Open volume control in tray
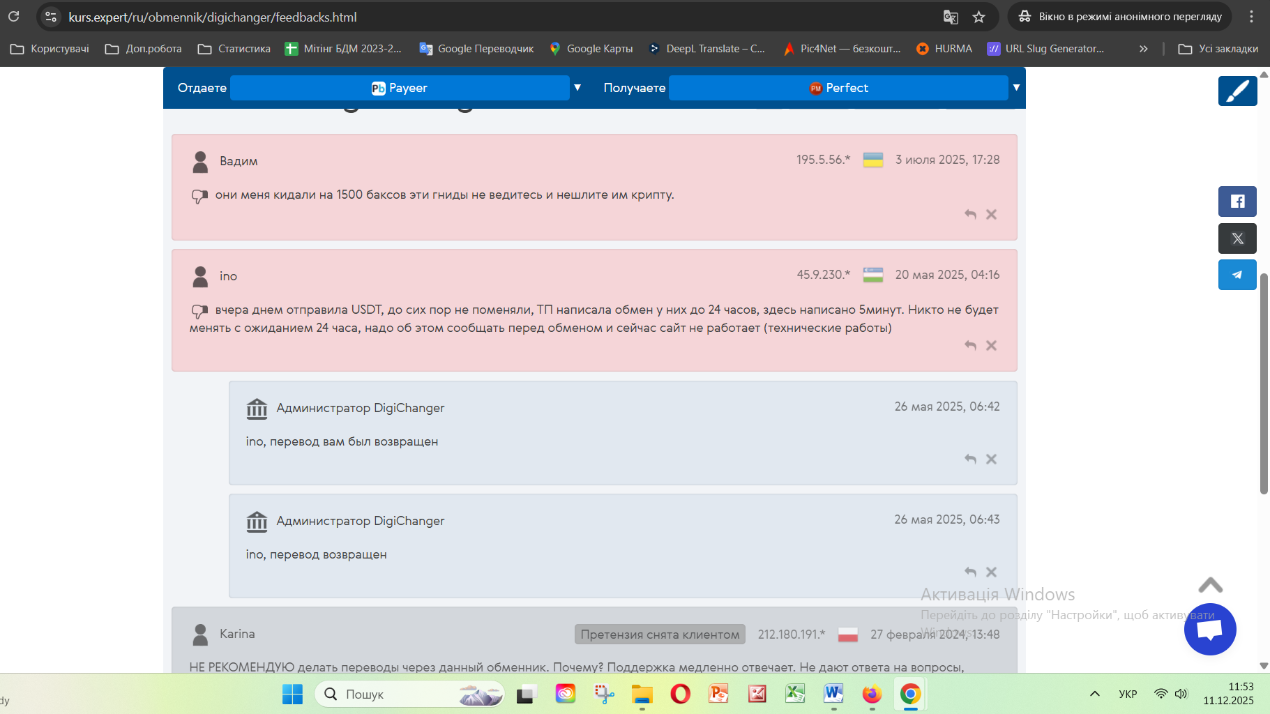The width and height of the screenshot is (1270, 714). 1181,694
